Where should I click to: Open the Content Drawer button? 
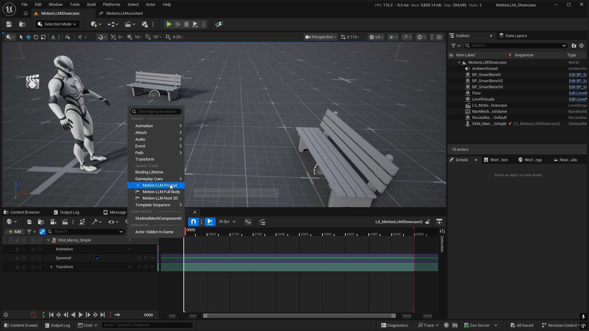(x=21, y=325)
